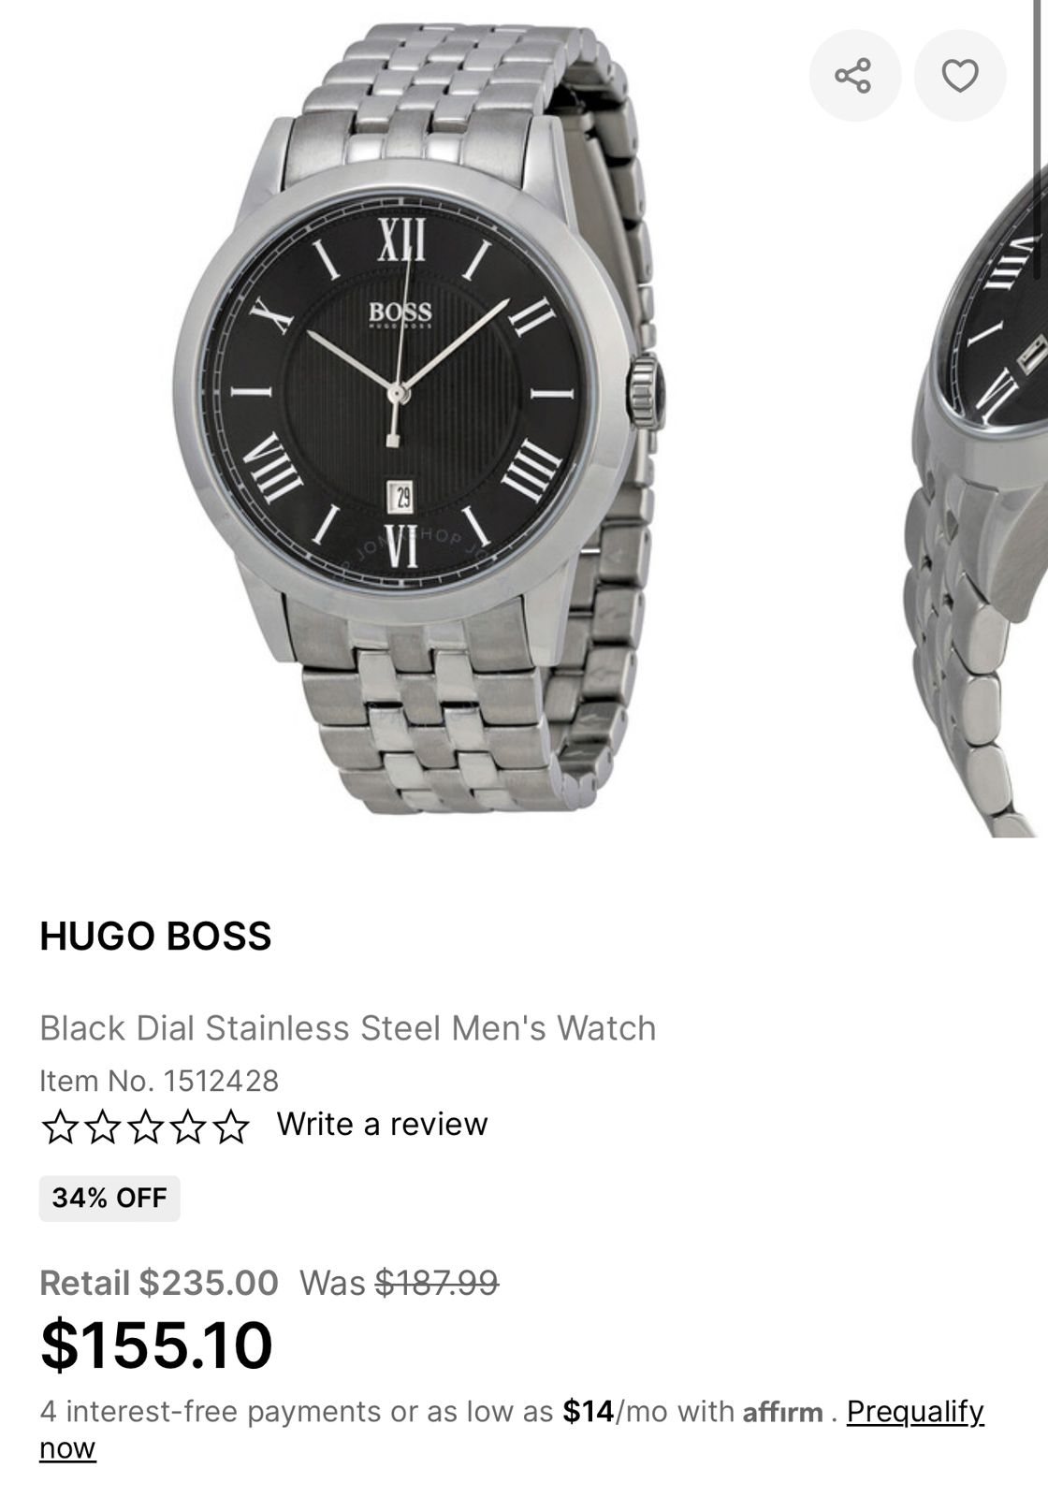Tap the $155.10 sale price
This screenshot has width=1048, height=1497.
click(156, 1344)
